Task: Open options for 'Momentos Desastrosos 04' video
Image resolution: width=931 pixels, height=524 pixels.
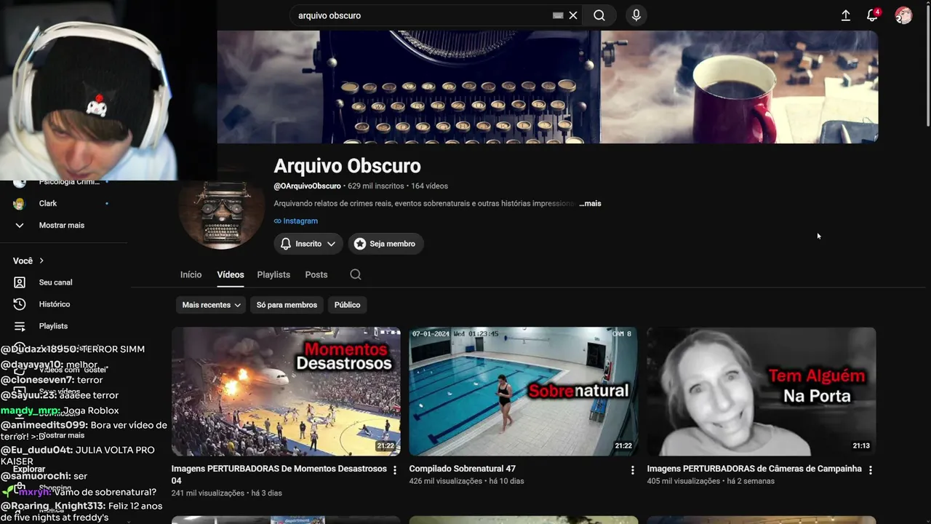Action: tap(395, 470)
